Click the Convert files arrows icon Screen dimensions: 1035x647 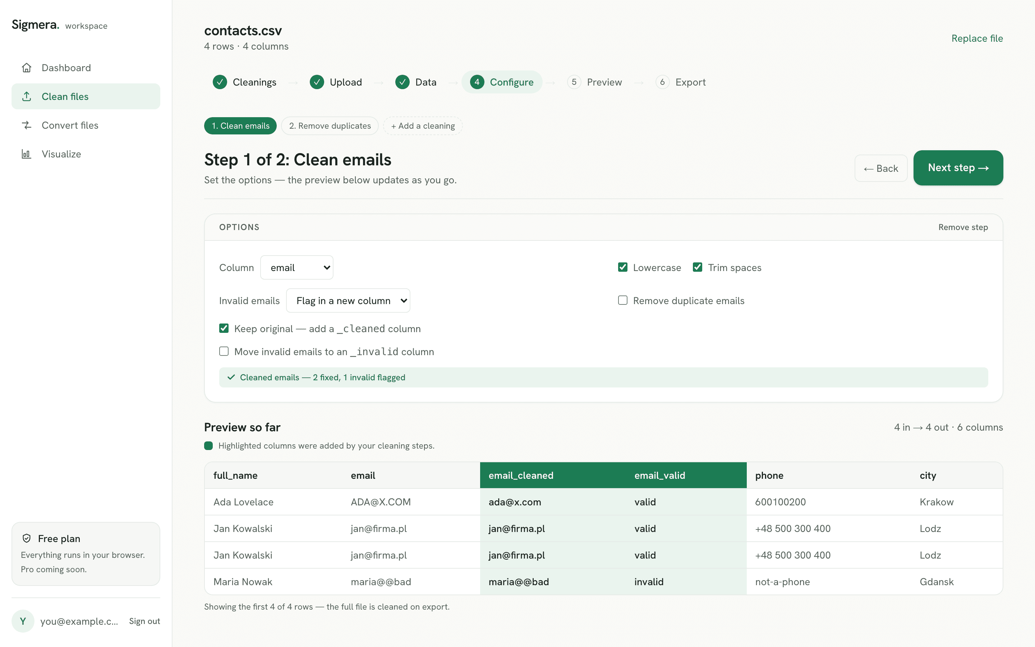click(27, 125)
